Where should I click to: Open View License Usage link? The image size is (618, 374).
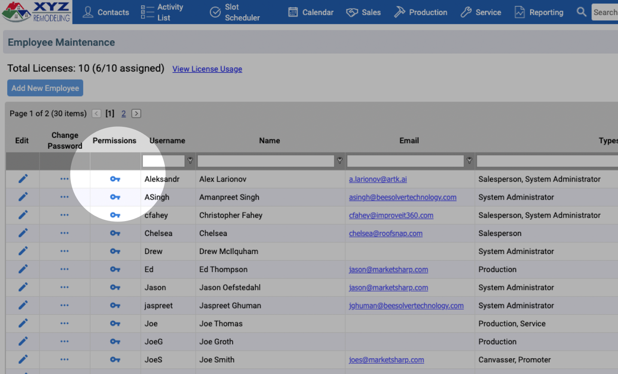[x=207, y=69]
